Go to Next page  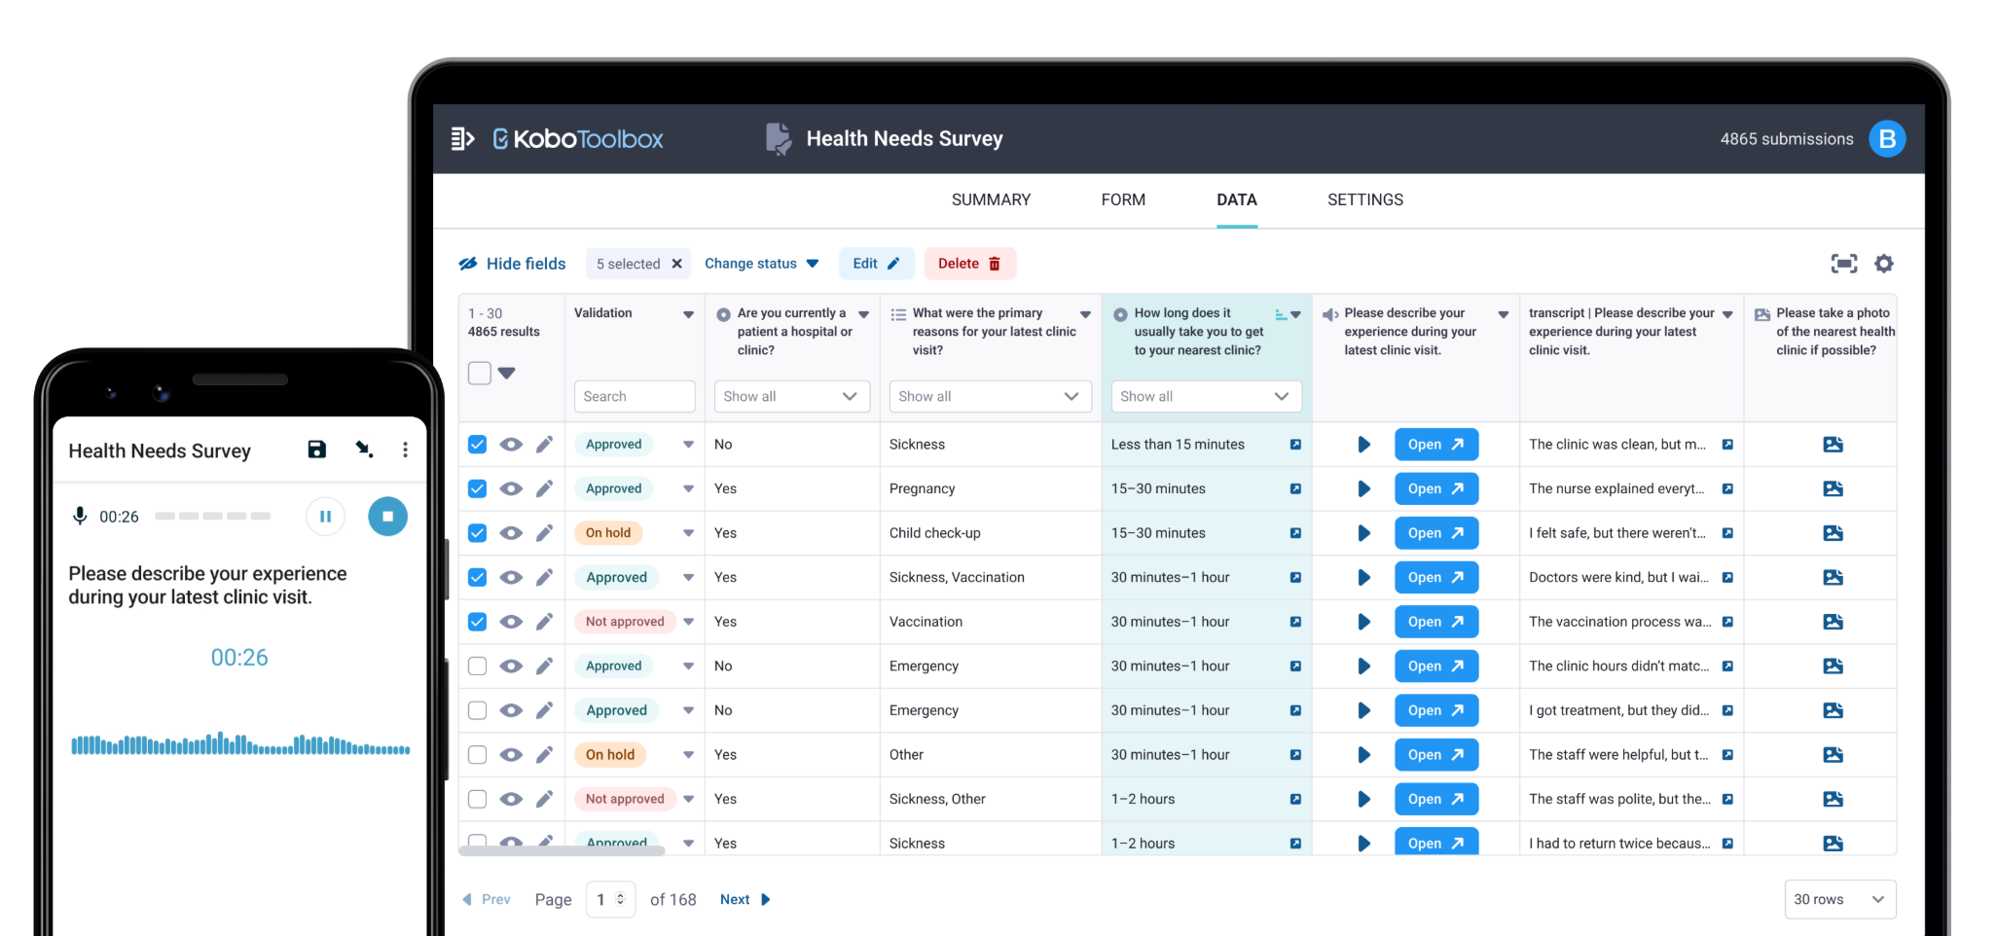744,900
